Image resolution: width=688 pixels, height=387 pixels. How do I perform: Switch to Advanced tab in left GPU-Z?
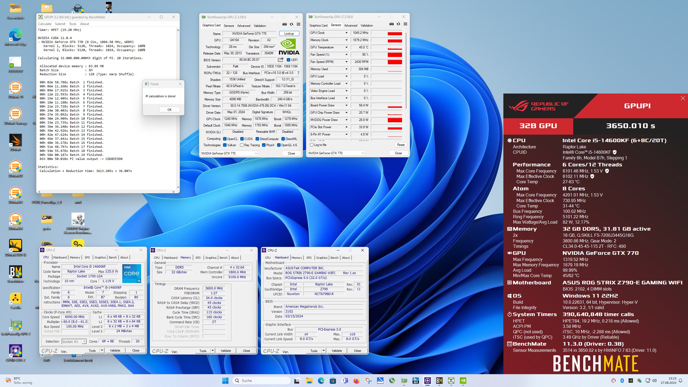pos(244,26)
